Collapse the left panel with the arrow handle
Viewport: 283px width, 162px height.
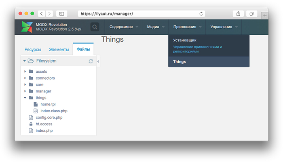(98, 61)
